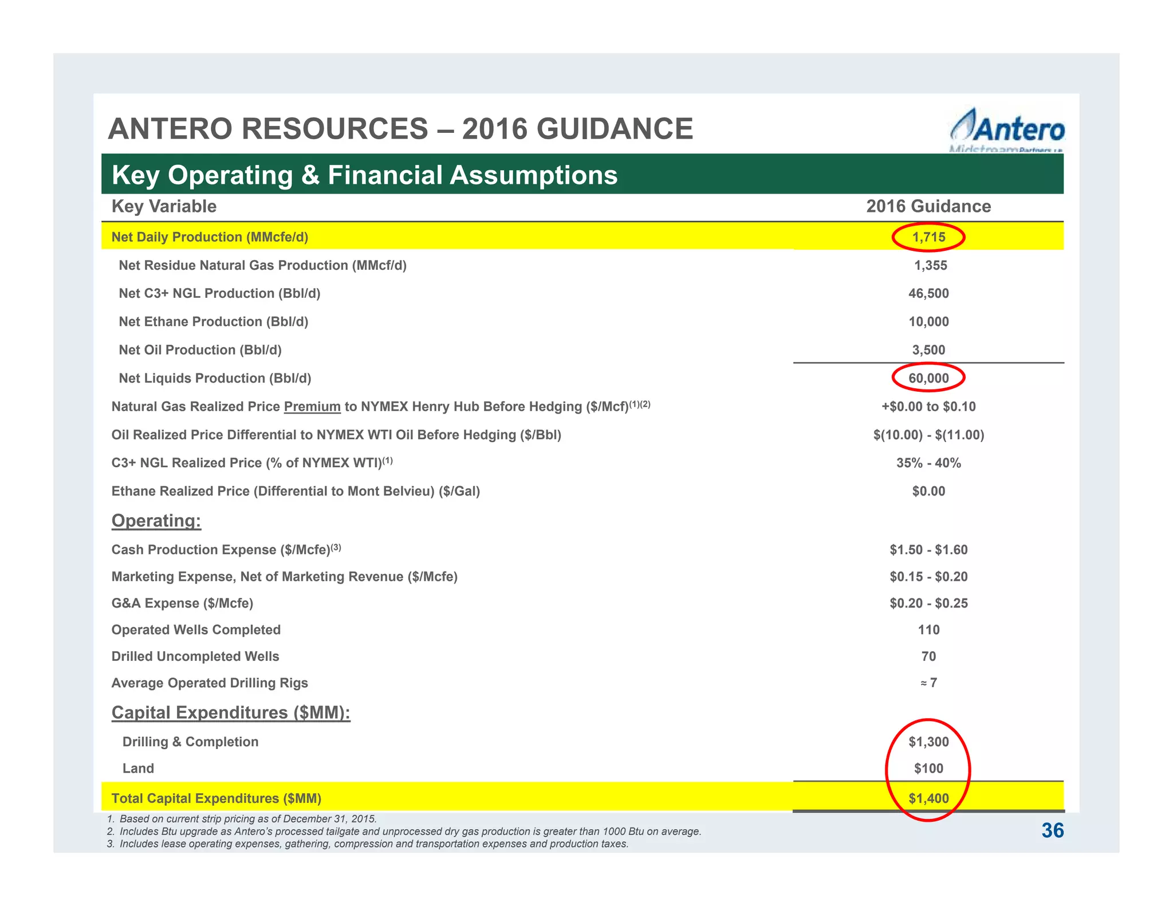Click footnote 2 about Btu upgrade
Screen dimensions: 1173x906
404,832
